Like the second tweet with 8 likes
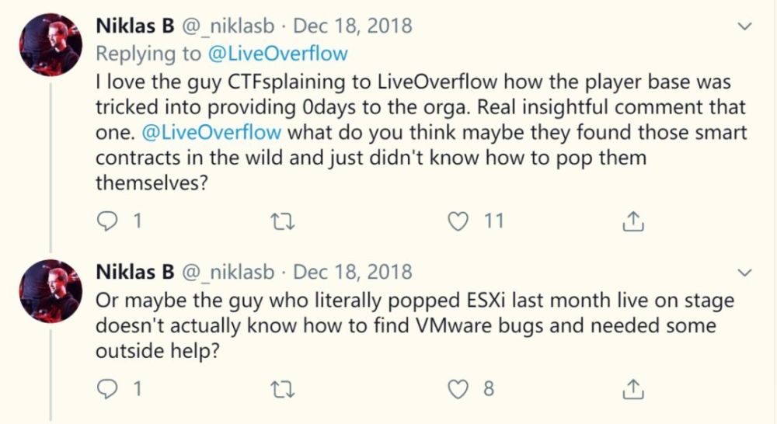 pyautogui.click(x=461, y=388)
